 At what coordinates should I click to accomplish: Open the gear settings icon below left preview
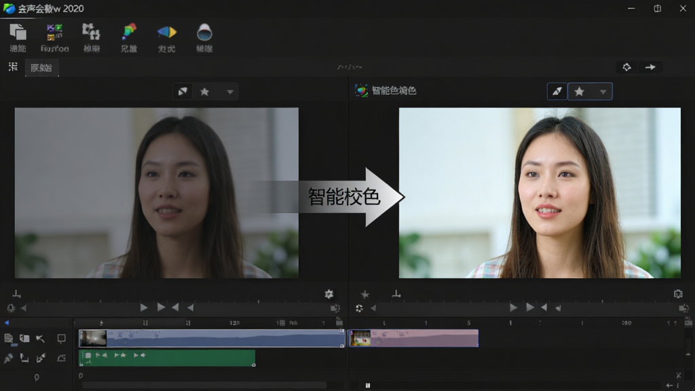(x=329, y=294)
